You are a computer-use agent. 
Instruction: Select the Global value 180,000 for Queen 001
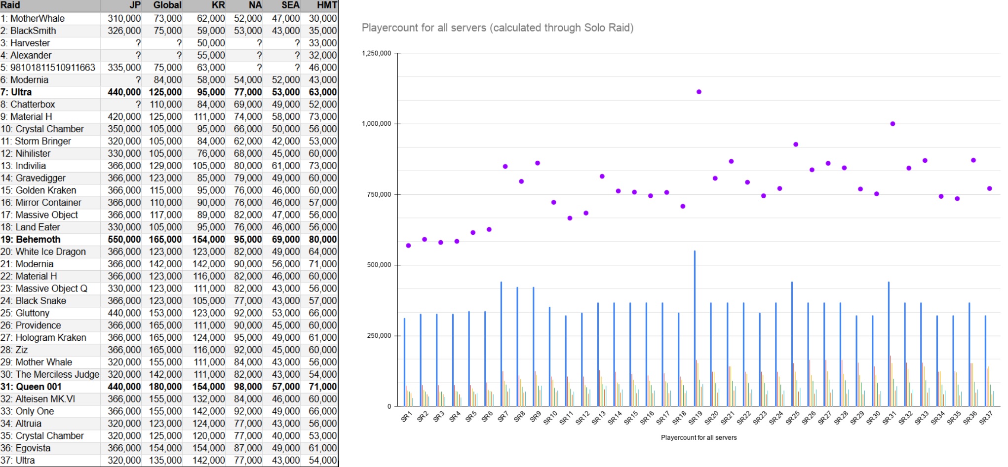pos(165,387)
